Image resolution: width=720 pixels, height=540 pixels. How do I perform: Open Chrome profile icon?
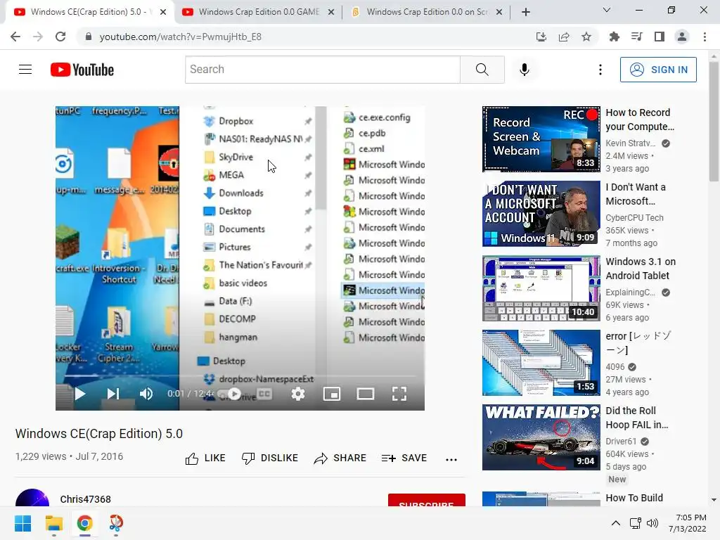coord(682,37)
